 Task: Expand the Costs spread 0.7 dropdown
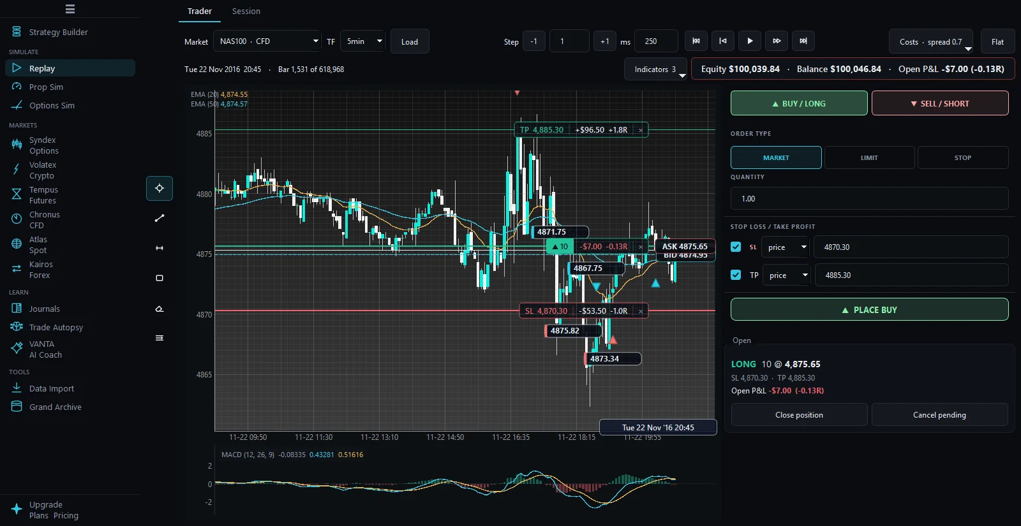[931, 41]
